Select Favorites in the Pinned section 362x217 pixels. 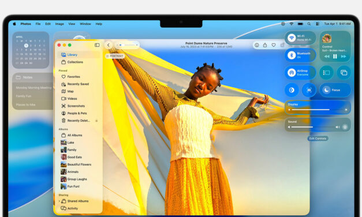[x=79, y=77]
